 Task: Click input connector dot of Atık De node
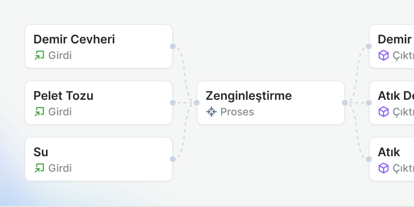click(x=369, y=103)
